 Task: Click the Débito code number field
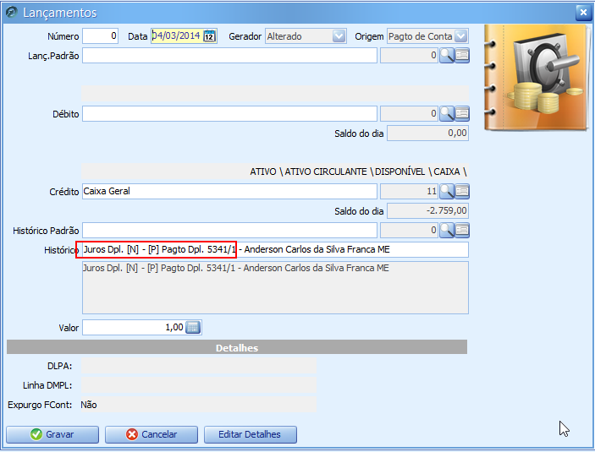(409, 114)
